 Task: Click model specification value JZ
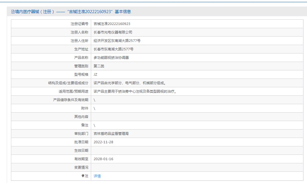click(96, 74)
